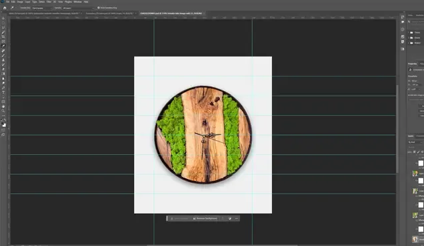
Task: Click the Home icon in options bar
Action: (5, 8)
